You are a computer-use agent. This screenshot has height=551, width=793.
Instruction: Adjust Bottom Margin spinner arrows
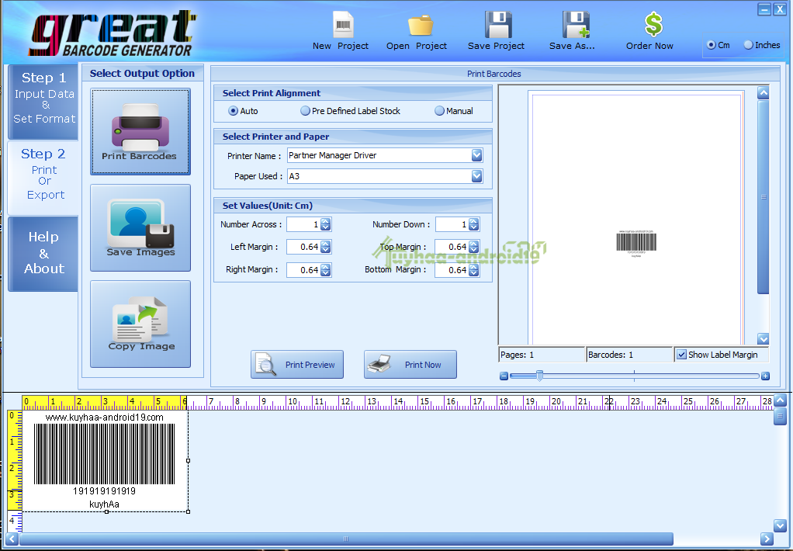473,270
